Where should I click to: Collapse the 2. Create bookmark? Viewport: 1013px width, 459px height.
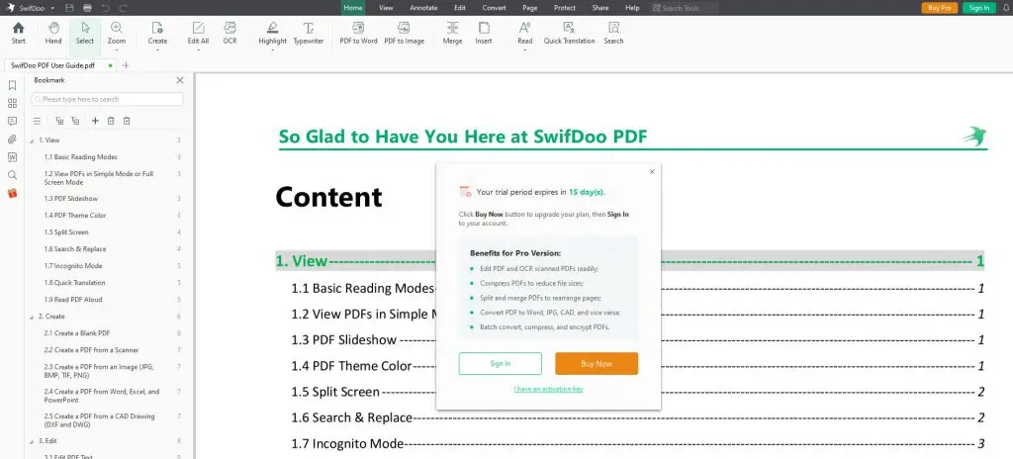coord(32,317)
